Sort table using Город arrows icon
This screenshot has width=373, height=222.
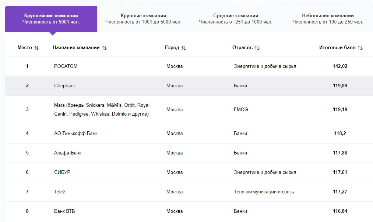pyautogui.click(x=184, y=48)
